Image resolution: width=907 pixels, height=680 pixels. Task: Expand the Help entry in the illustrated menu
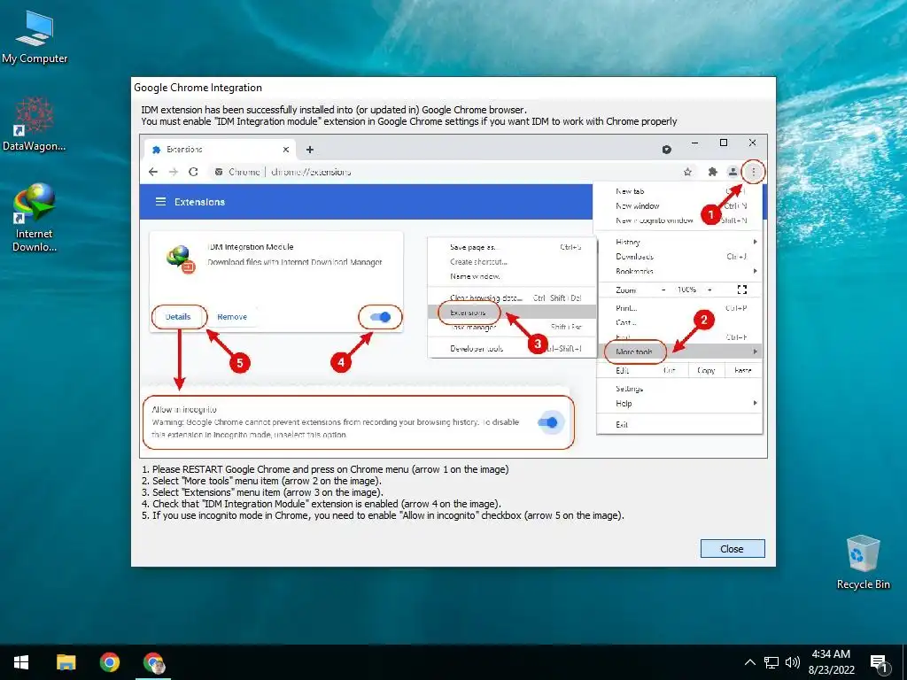[679, 404]
